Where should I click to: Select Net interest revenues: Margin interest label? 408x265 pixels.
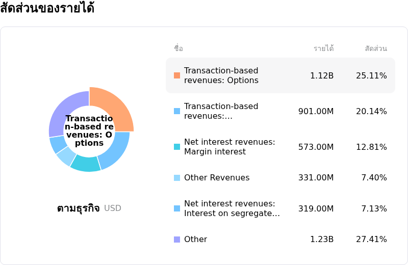point(229,147)
